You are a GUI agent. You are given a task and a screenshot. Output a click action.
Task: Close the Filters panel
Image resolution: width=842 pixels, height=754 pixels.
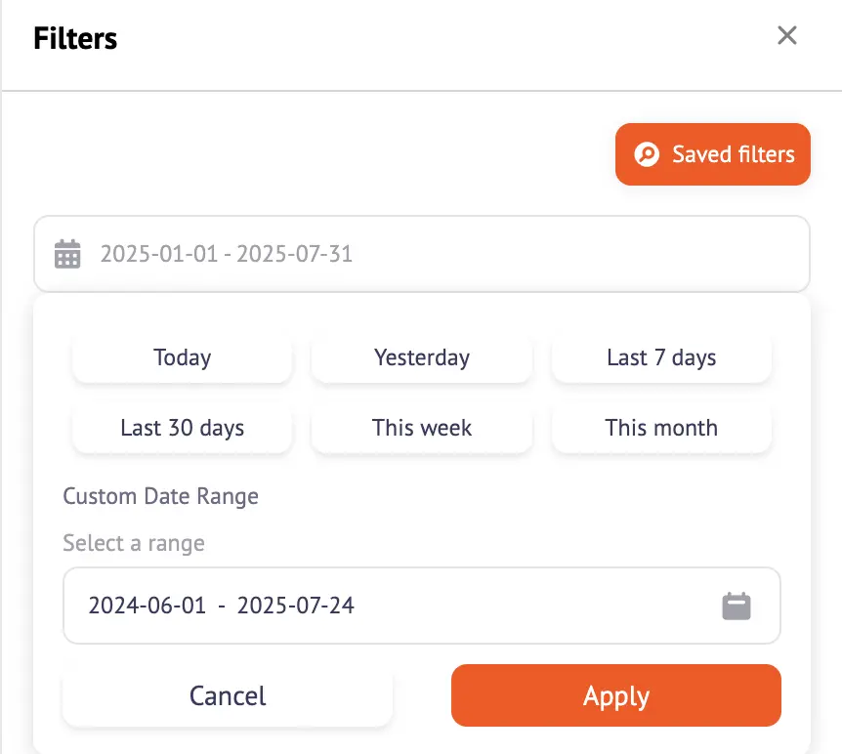pos(786,36)
